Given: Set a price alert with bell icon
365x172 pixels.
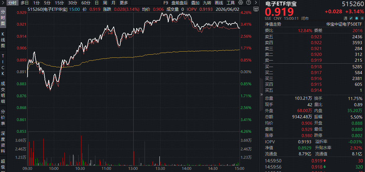Looking at the screenshot, I should click(357, 18).
